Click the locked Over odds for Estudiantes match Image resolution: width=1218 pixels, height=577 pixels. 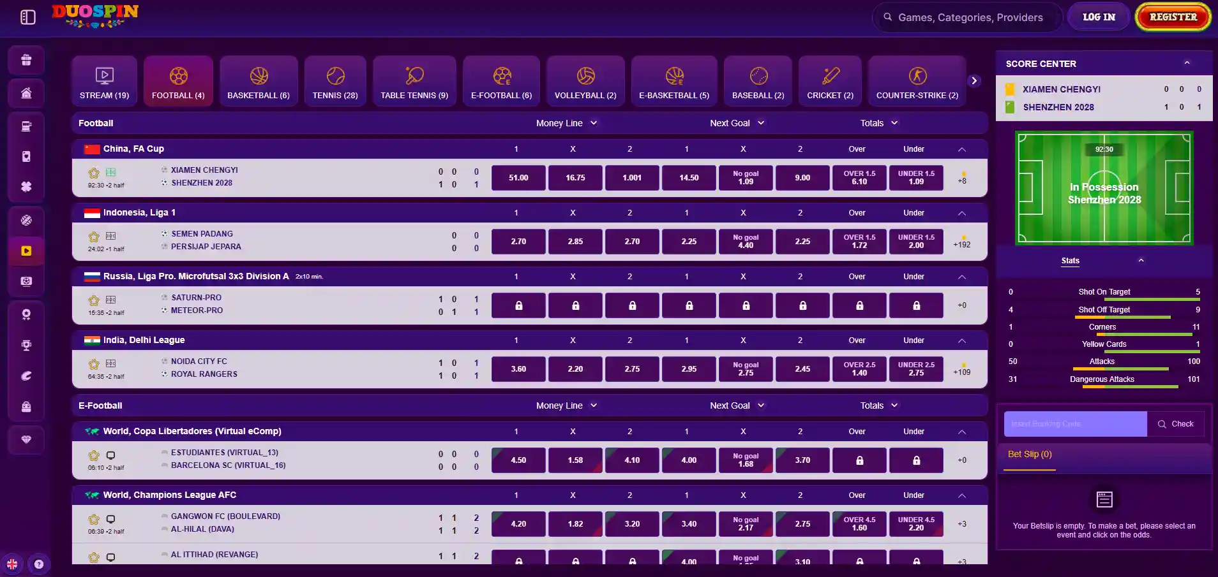click(x=859, y=460)
